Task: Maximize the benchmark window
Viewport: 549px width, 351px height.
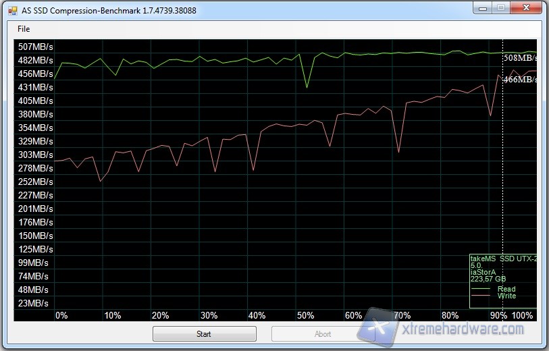Action: (500, 8)
